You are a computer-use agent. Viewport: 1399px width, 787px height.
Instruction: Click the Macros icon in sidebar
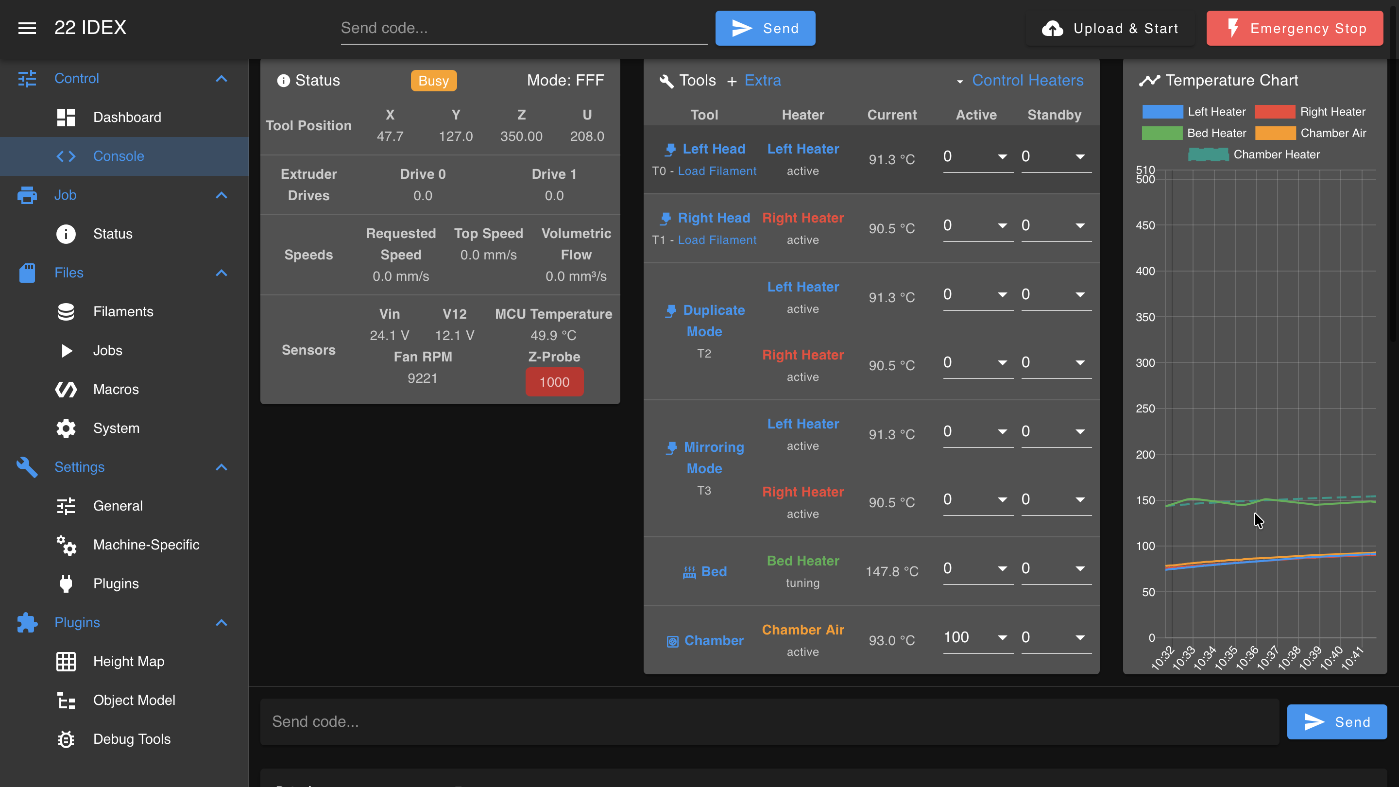tap(66, 390)
